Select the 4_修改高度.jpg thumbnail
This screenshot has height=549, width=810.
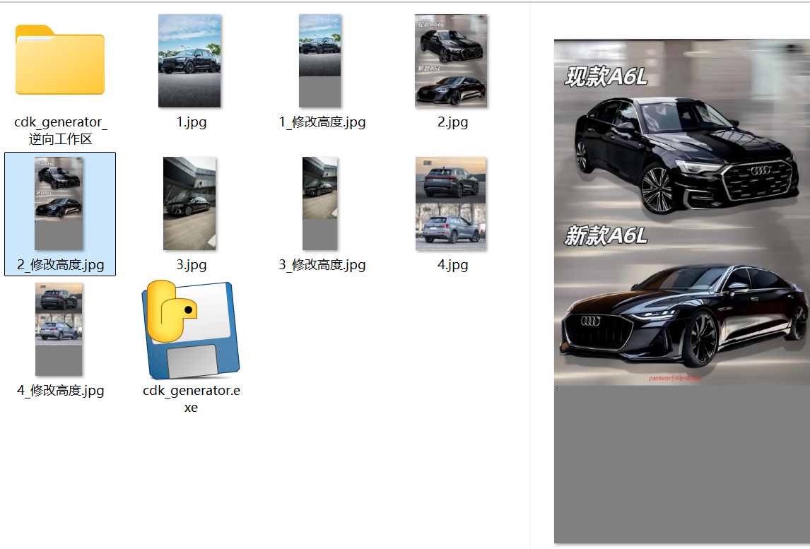click(59, 329)
